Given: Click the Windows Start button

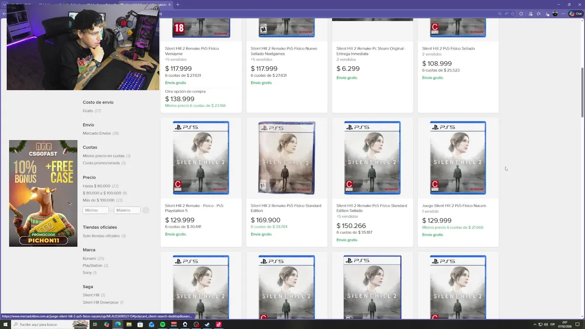Looking at the screenshot, I should (x=5, y=324).
